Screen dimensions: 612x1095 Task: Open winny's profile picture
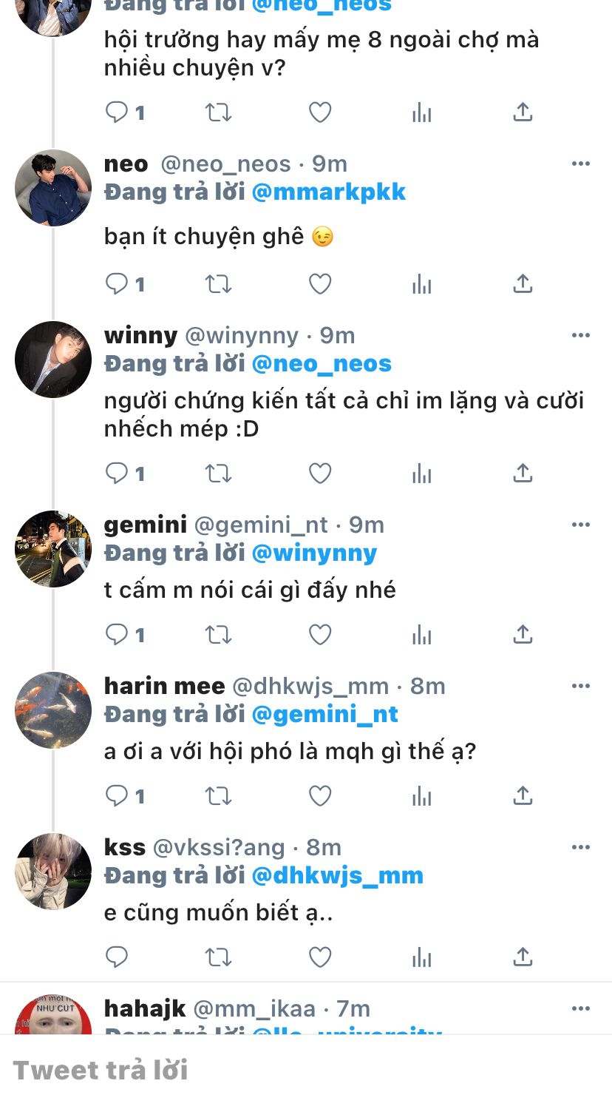[x=53, y=360]
